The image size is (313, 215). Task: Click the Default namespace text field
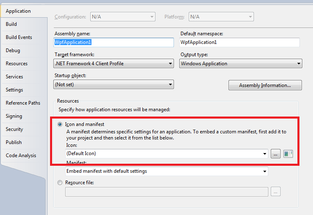240,42
